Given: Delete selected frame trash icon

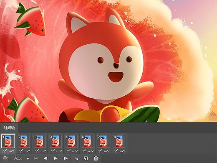Looking at the screenshot, I should 96,158.
